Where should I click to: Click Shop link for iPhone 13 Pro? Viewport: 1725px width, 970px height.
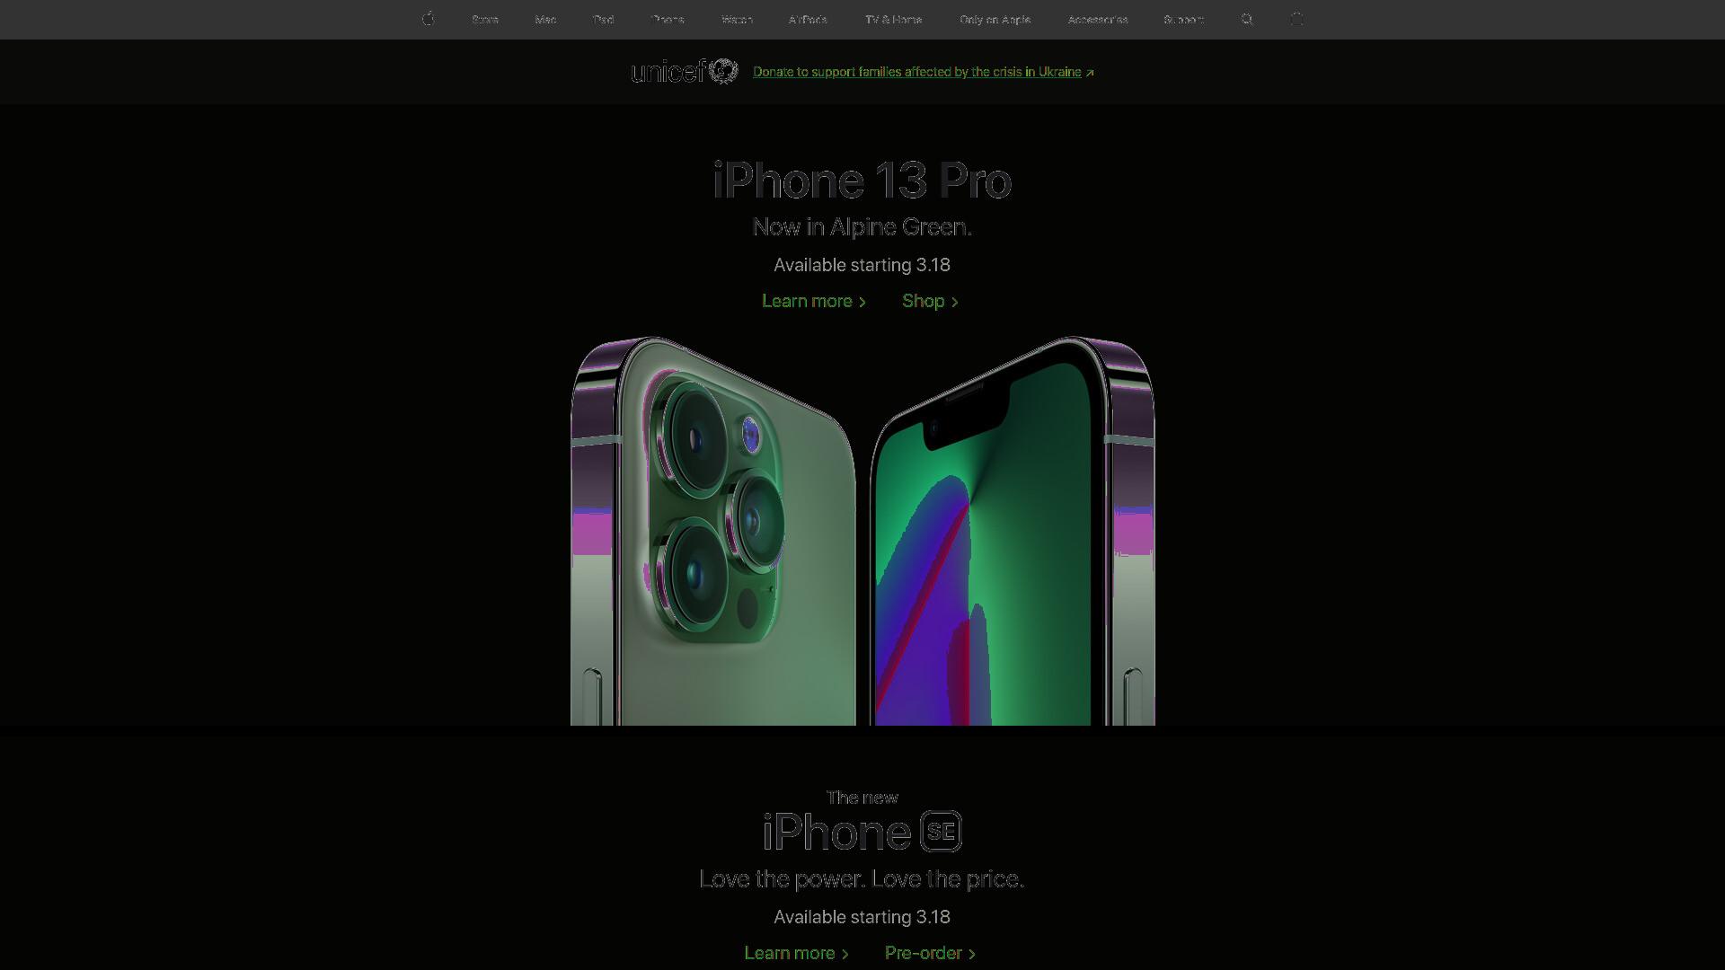[x=930, y=301]
